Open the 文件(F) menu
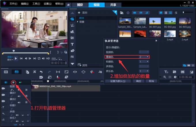 point(13,4)
